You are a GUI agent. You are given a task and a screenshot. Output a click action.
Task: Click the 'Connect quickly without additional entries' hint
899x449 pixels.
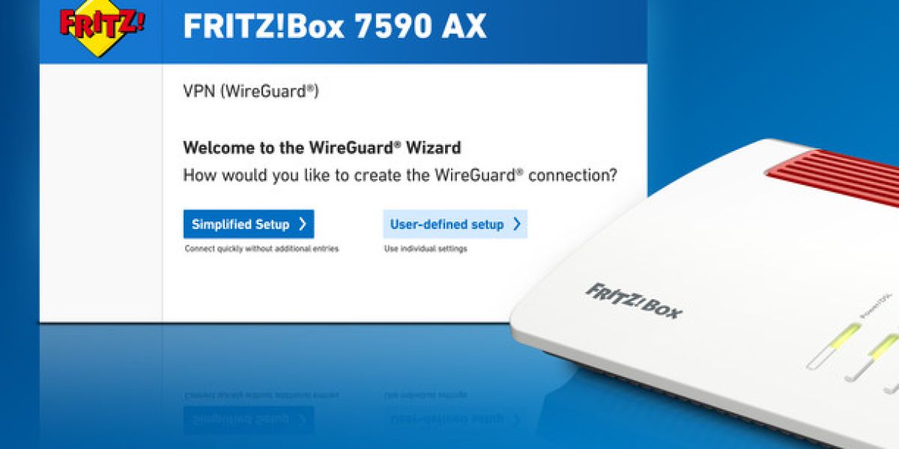(261, 248)
